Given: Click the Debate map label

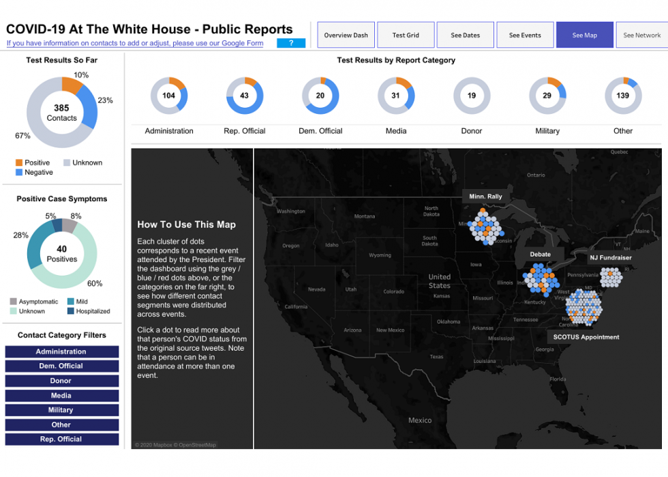Looking at the screenshot, I should pyautogui.click(x=540, y=255).
